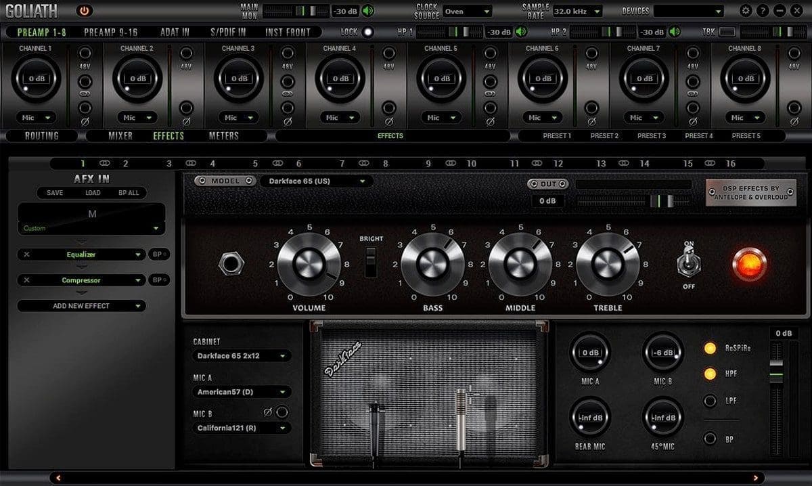
Task: Remove the Compressor effect with its X
Action: coord(27,280)
